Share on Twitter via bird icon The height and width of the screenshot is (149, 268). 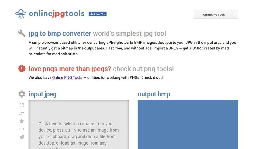(22, 137)
